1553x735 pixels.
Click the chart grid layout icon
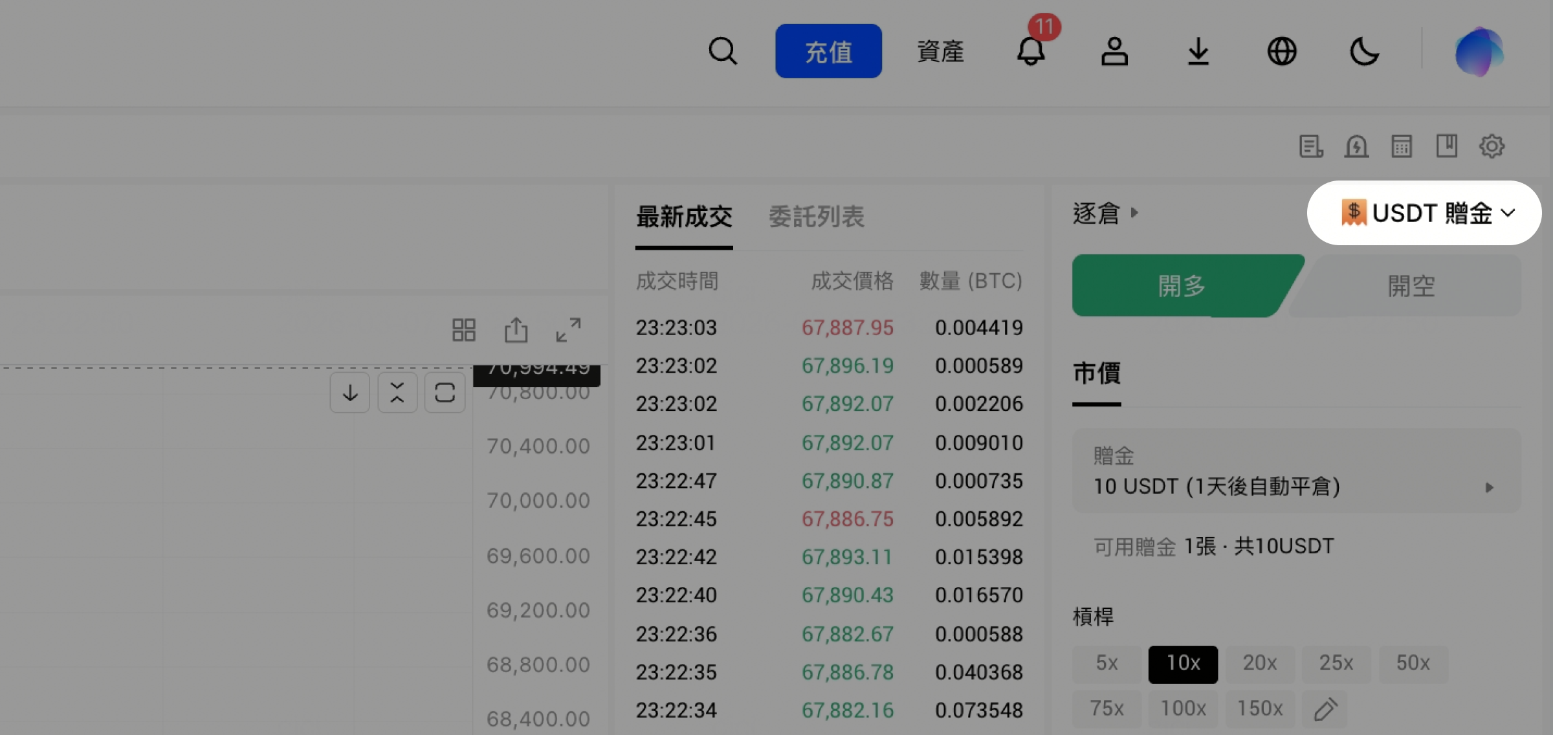click(x=463, y=330)
